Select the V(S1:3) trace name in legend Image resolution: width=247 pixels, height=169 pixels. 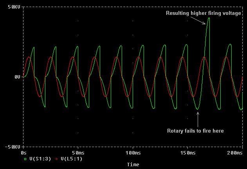tap(40, 159)
